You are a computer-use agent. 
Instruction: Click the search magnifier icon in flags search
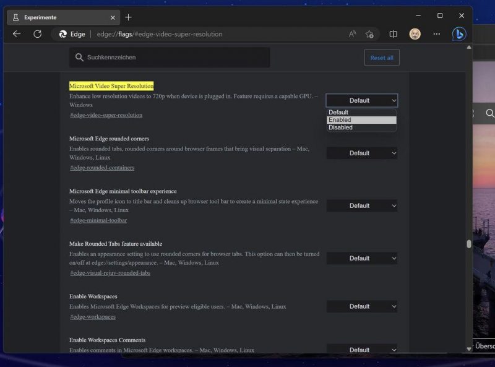click(x=79, y=57)
